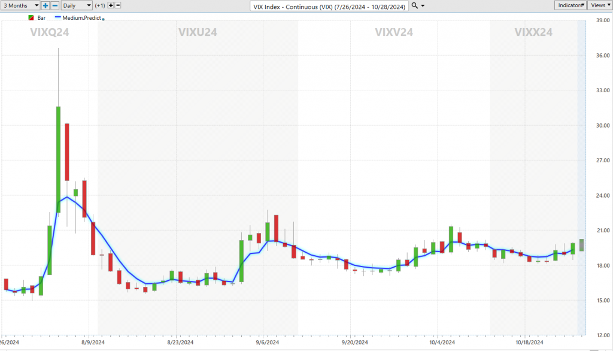This screenshot has height=351, width=613.
Task: Click the 8/23/2024 date axis label
Action: pyautogui.click(x=180, y=343)
